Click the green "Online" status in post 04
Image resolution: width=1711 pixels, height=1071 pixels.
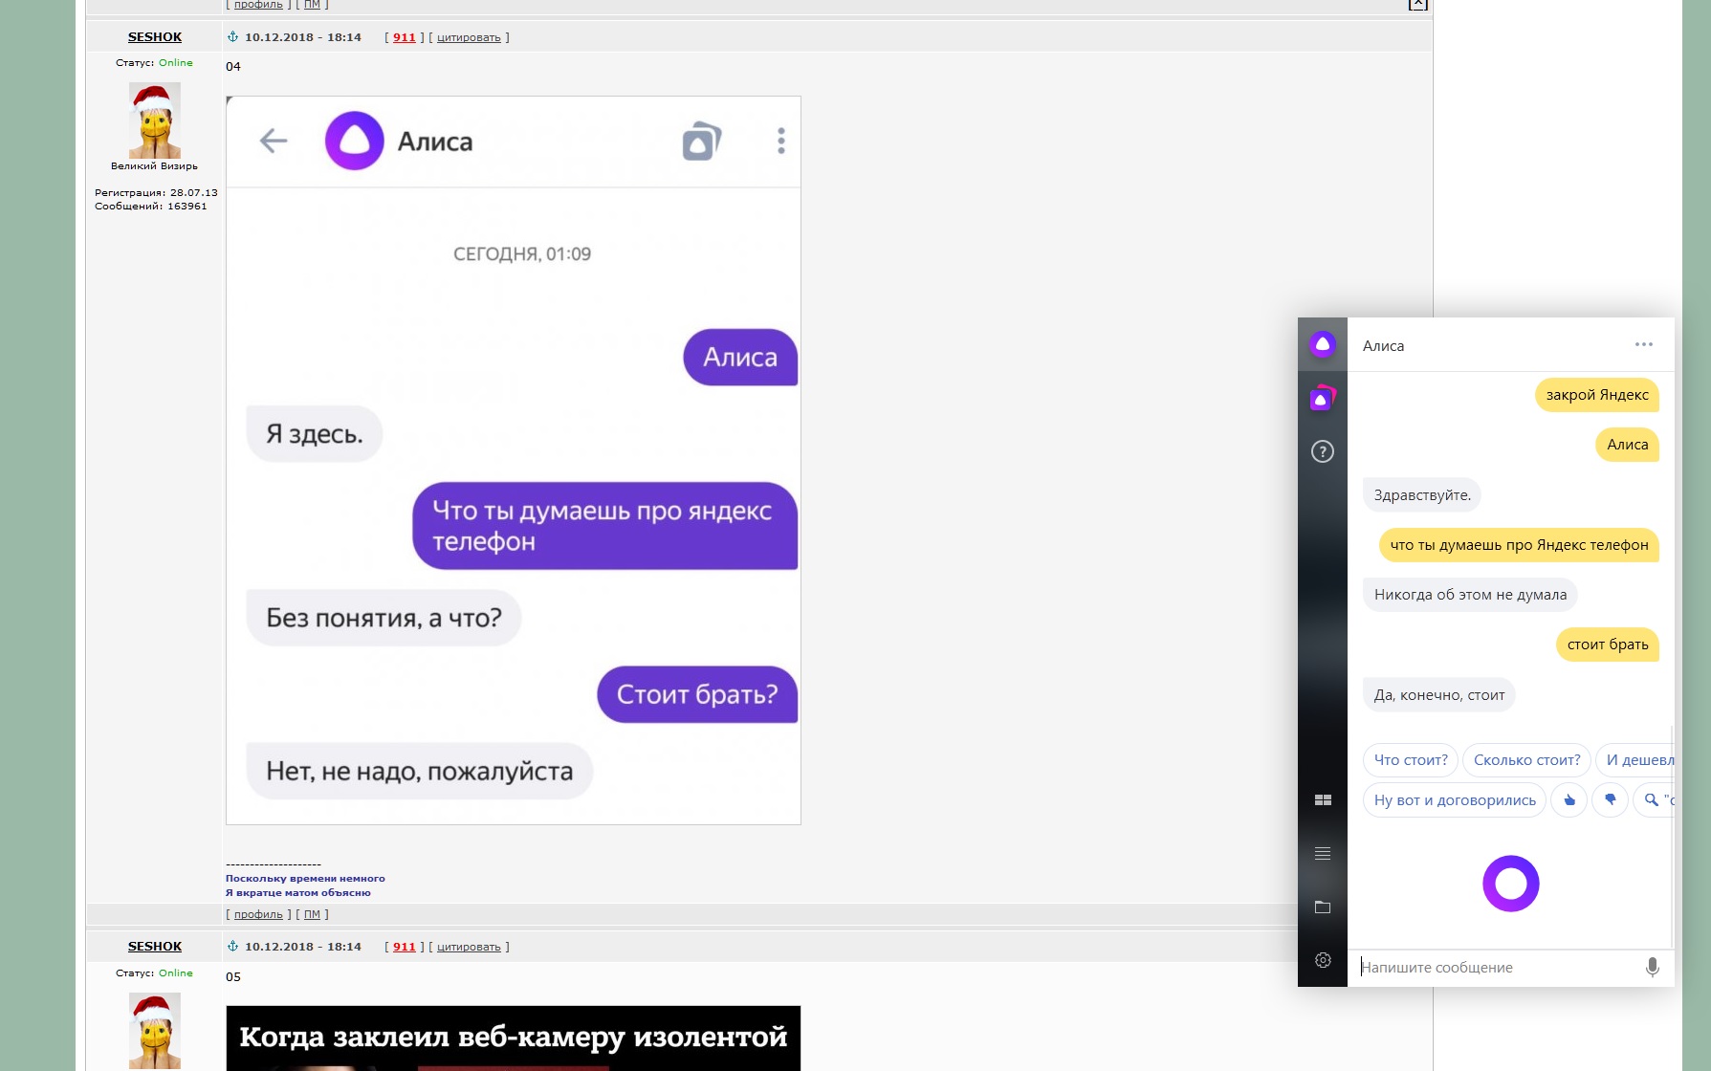tap(176, 63)
